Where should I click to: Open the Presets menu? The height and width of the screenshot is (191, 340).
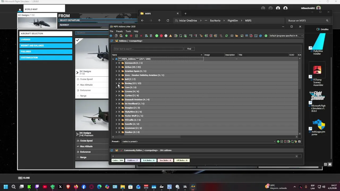[119, 31]
